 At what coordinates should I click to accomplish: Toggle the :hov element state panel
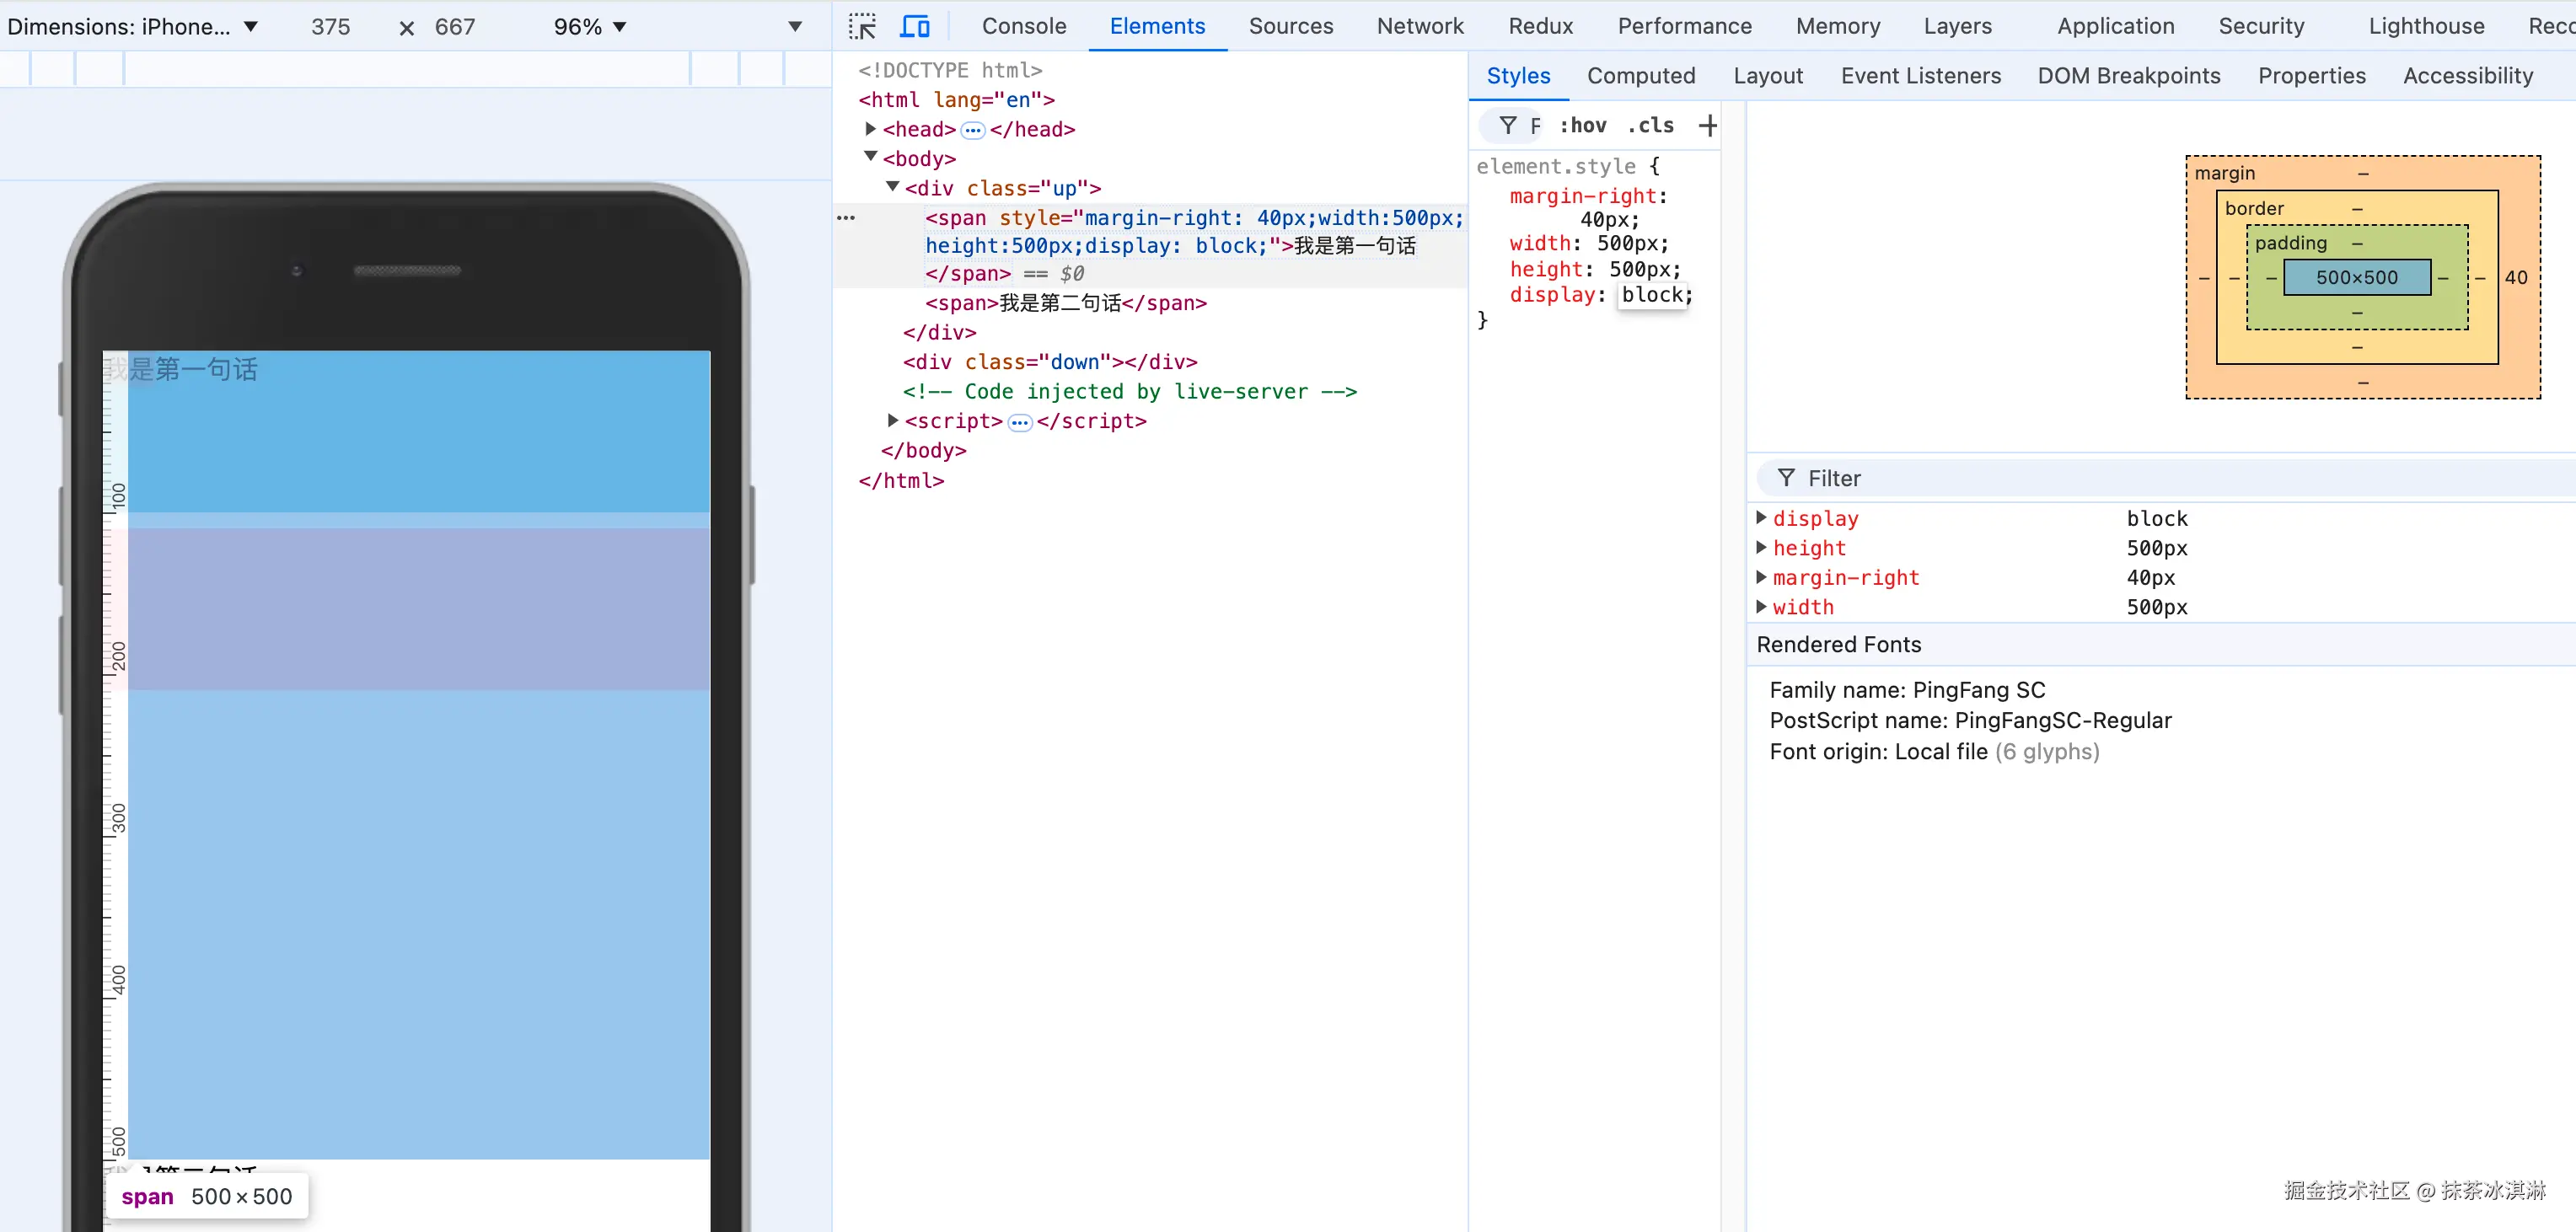coord(1582,125)
